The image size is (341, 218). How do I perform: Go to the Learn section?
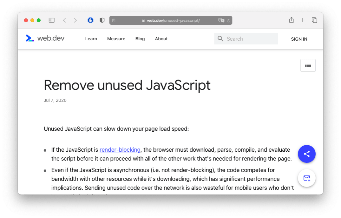(91, 39)
